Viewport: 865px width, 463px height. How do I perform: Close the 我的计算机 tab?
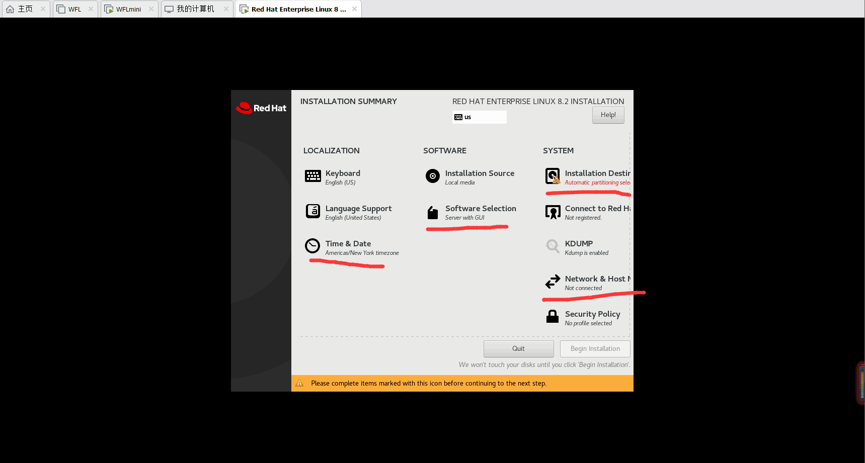[x=226, y=9]
